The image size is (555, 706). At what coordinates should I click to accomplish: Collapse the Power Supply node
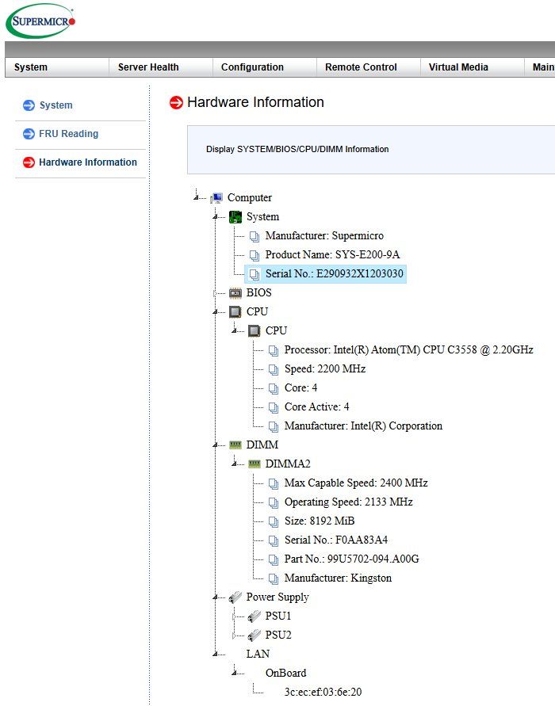(215, 597)
